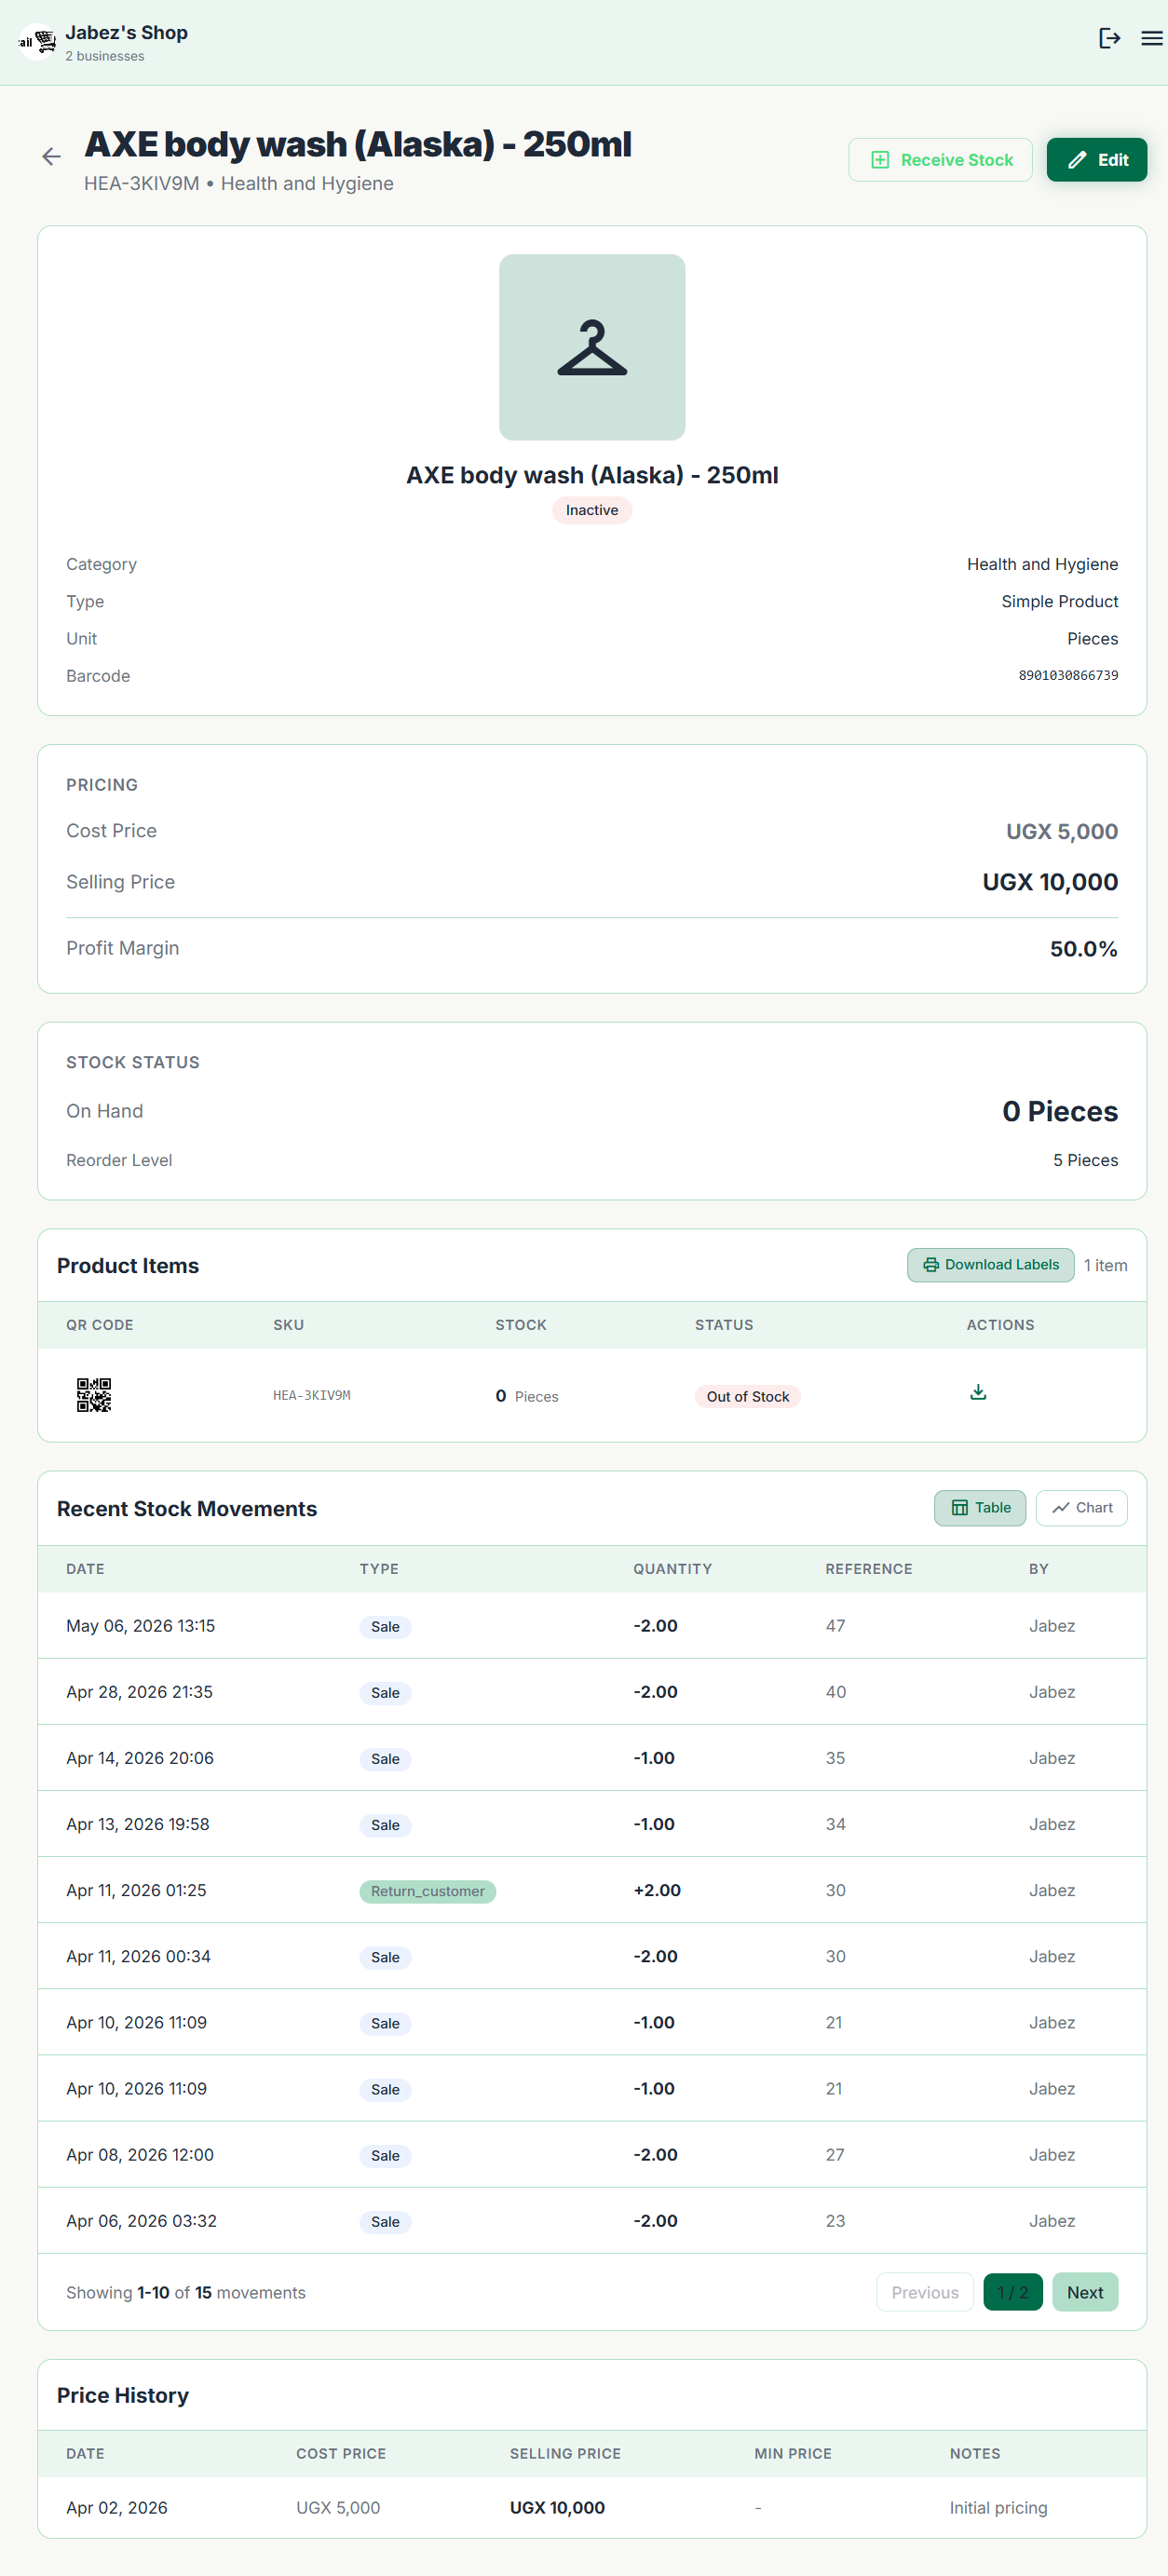Click the hanger product placeholder image
The width and height of the screenshot is (1168, 2576).
click(x=592, y=347)
